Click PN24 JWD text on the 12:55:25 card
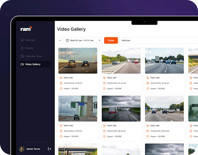The image size is (198, 155). pyautogui.click(x=68, y=125)
